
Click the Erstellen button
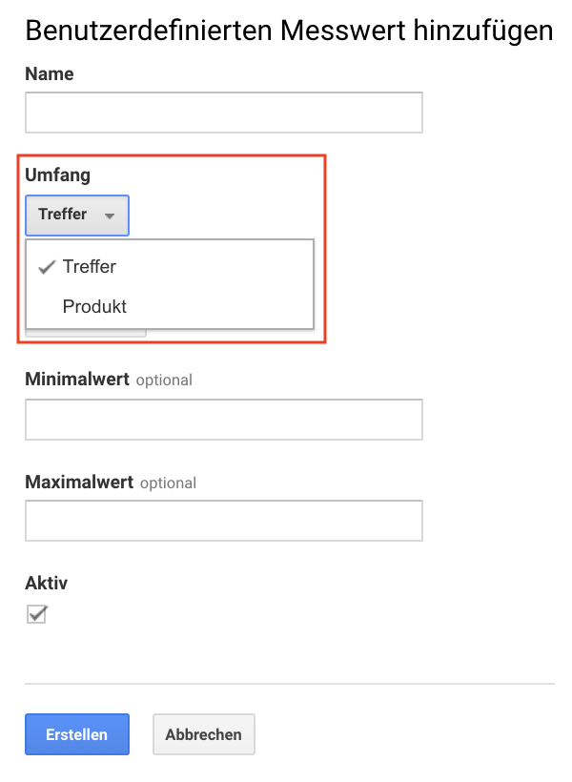pos(77,734)
